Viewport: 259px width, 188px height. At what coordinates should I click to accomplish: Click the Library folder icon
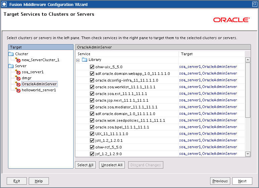coord(85,60)
